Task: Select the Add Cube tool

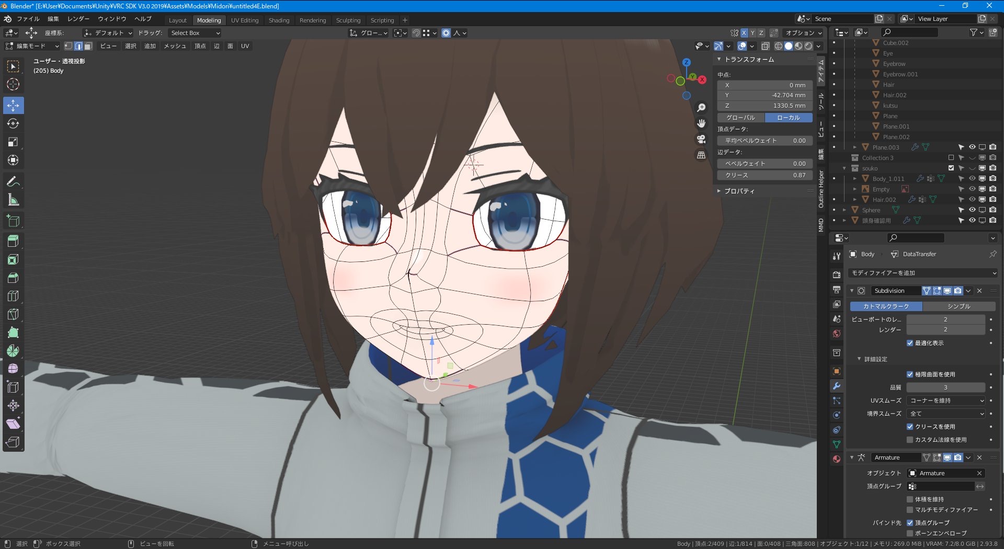Action: 13,222
